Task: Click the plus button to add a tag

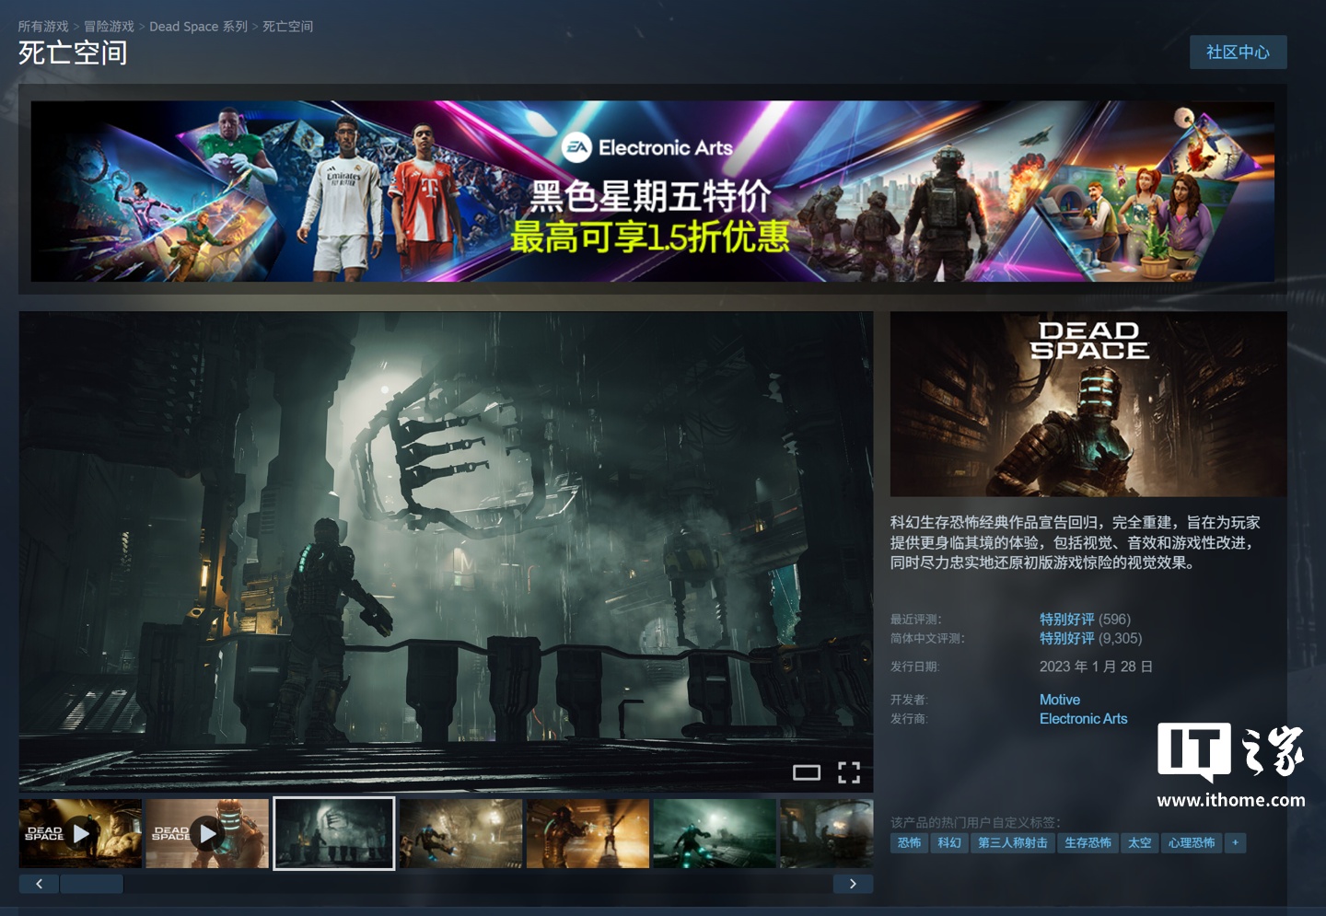Action: tap(1236, 842)
